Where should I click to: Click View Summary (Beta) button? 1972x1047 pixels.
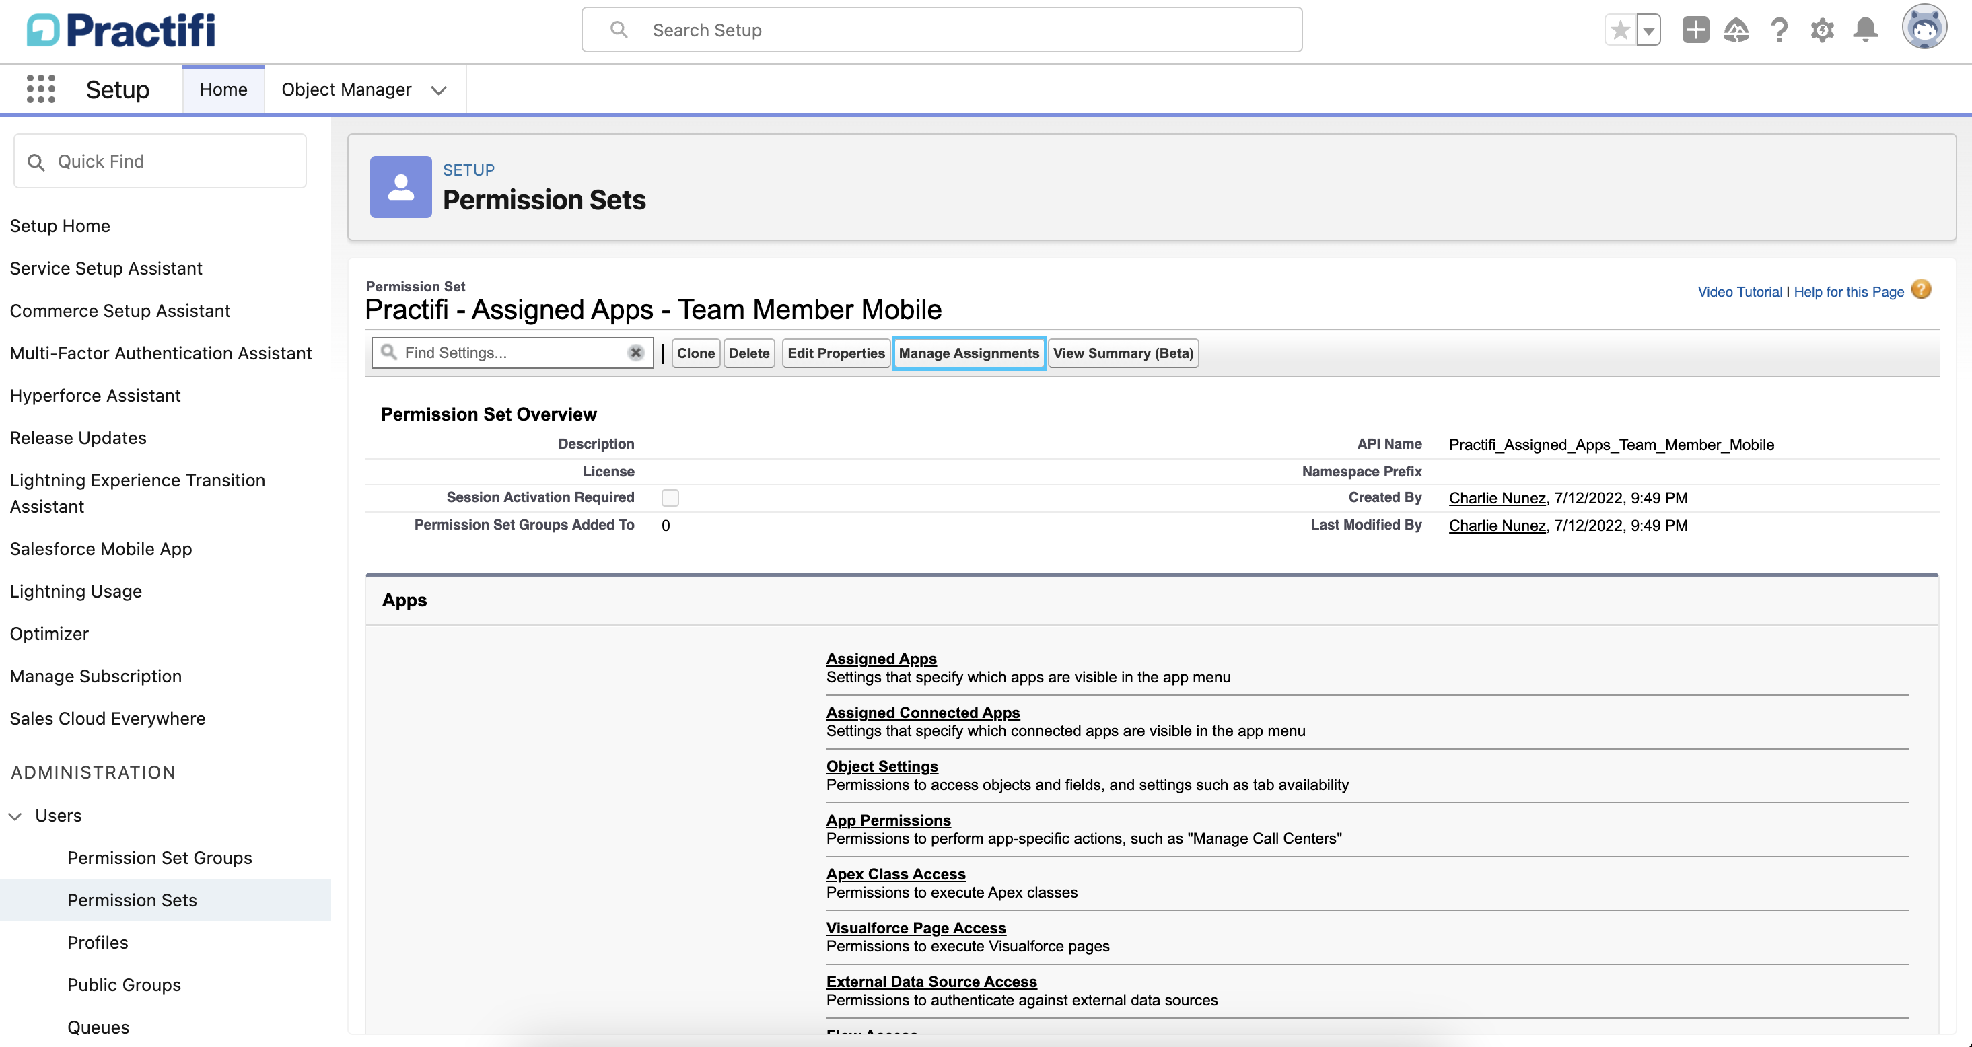click(1122, 353)
